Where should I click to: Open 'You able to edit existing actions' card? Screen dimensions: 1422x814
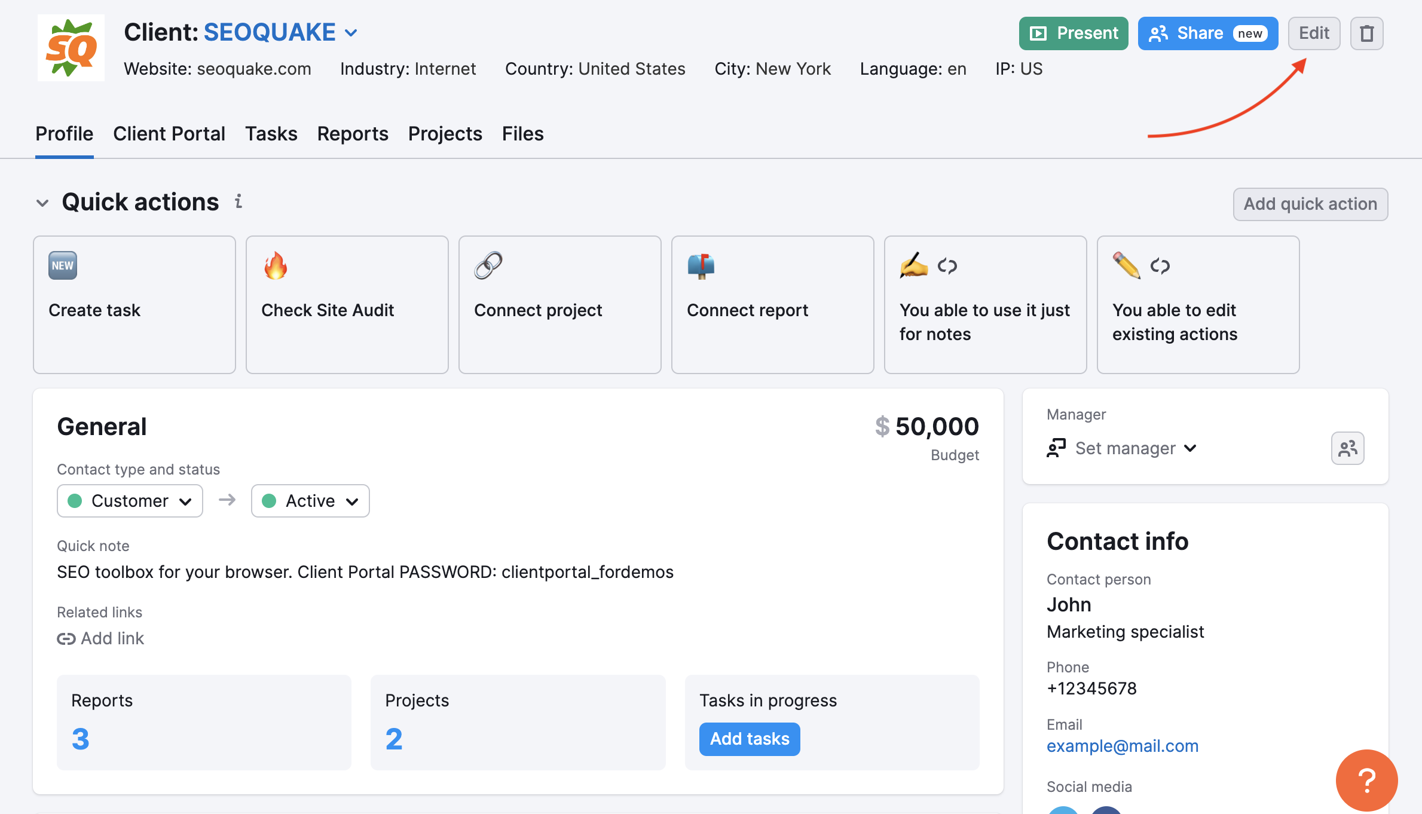pyautogui.click(x=1198, y=305)
